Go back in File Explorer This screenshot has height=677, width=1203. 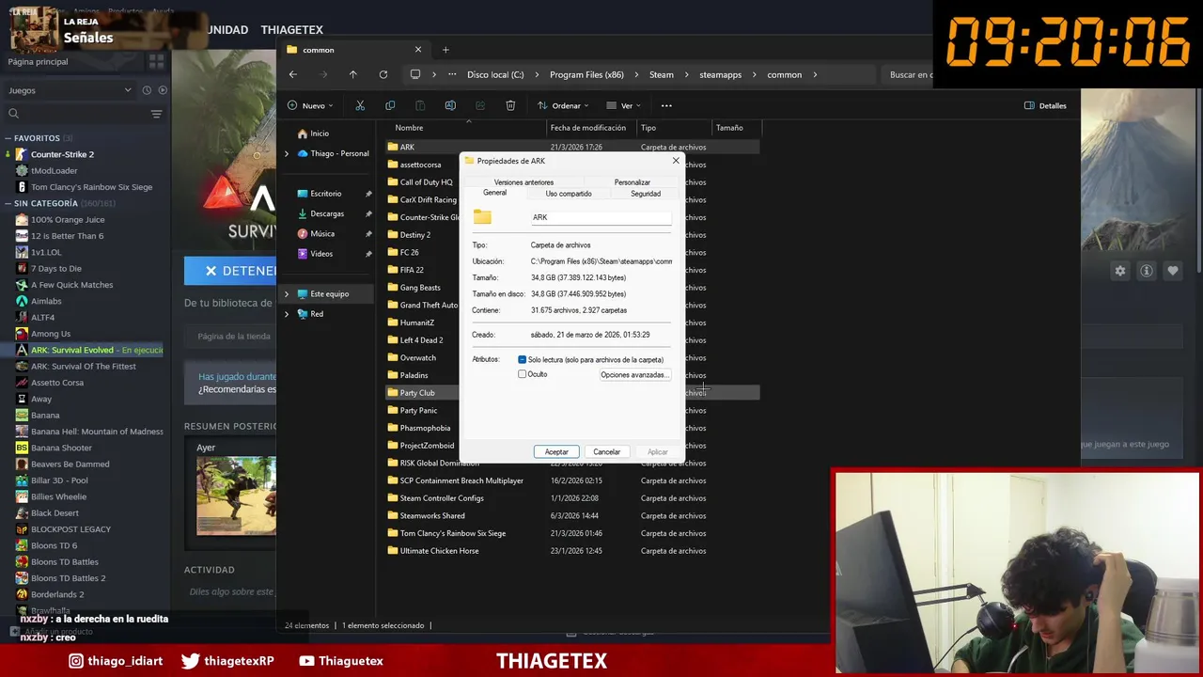tap(293, 74)
